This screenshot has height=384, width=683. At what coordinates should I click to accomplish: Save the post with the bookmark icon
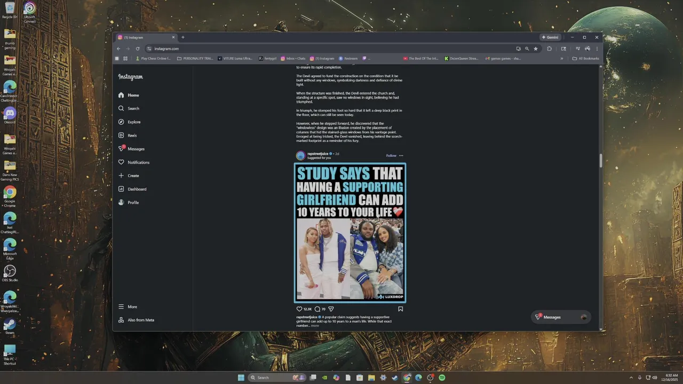pyautogui.click(x=401, y=309)
